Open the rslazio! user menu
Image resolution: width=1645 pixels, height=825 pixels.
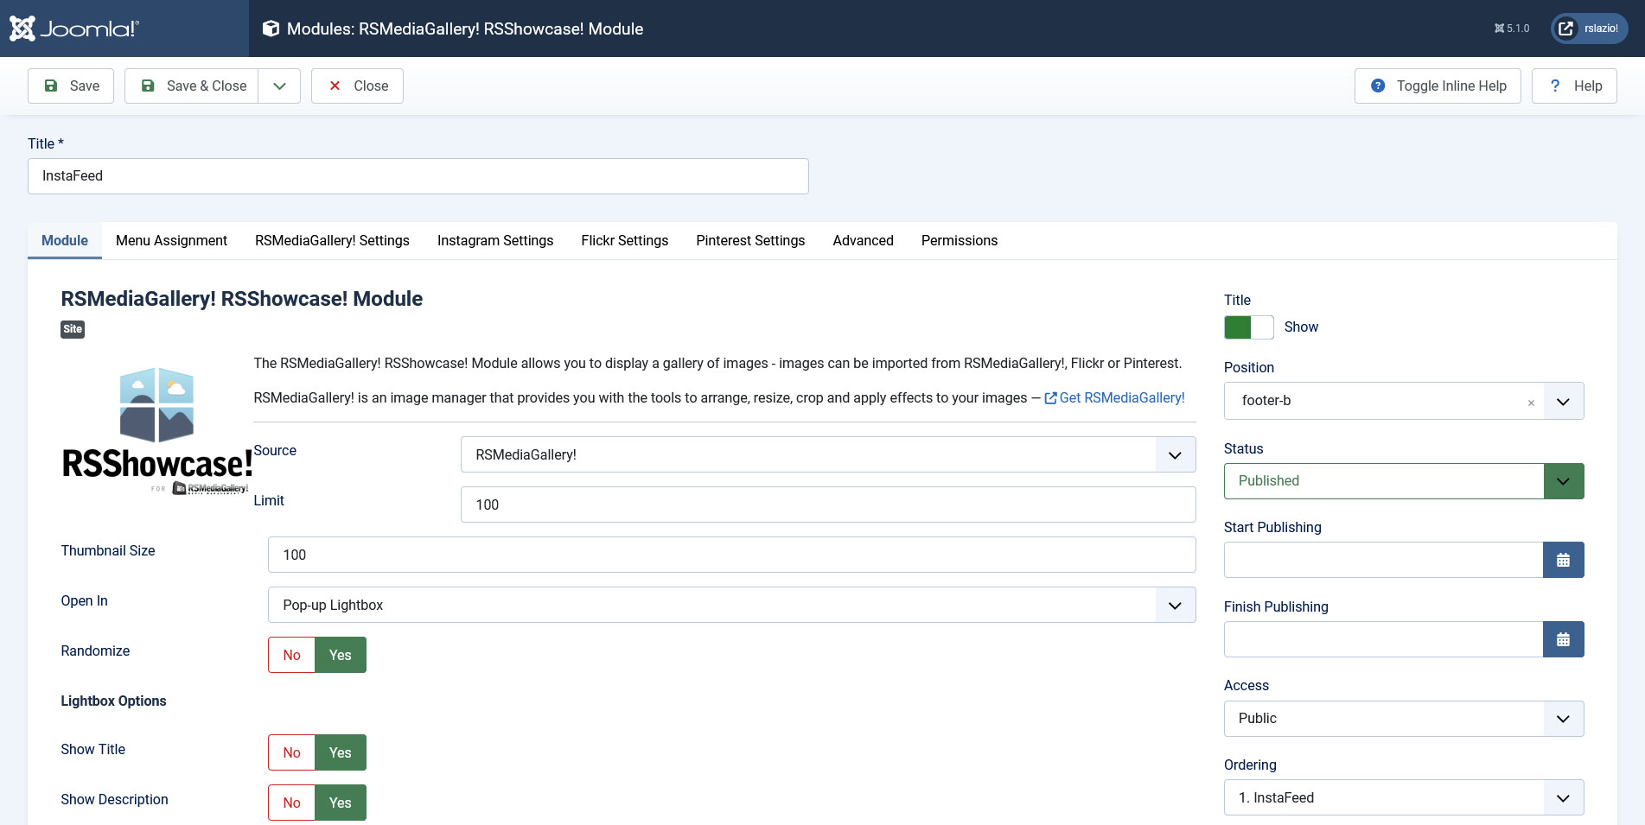tap(1590, 29)
